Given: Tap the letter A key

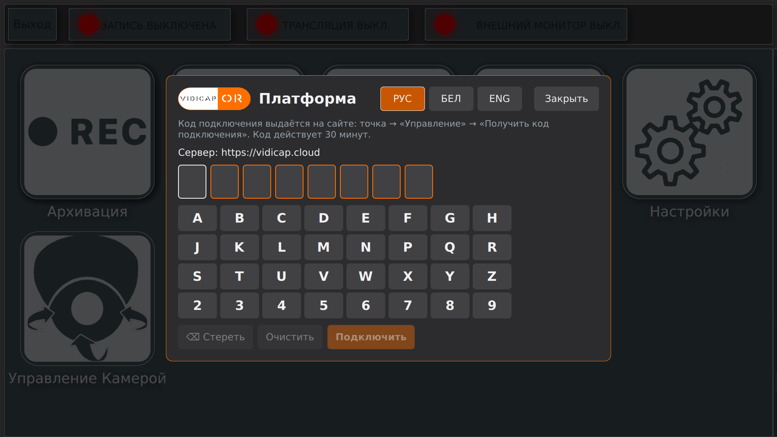Looking at the screenshot, I should [x=197, y=218].
